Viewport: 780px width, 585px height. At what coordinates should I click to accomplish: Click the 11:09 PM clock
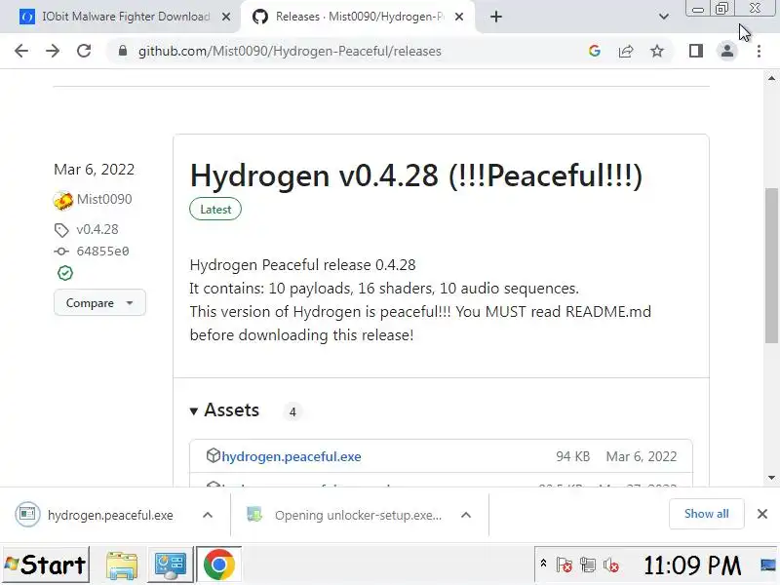692,565
